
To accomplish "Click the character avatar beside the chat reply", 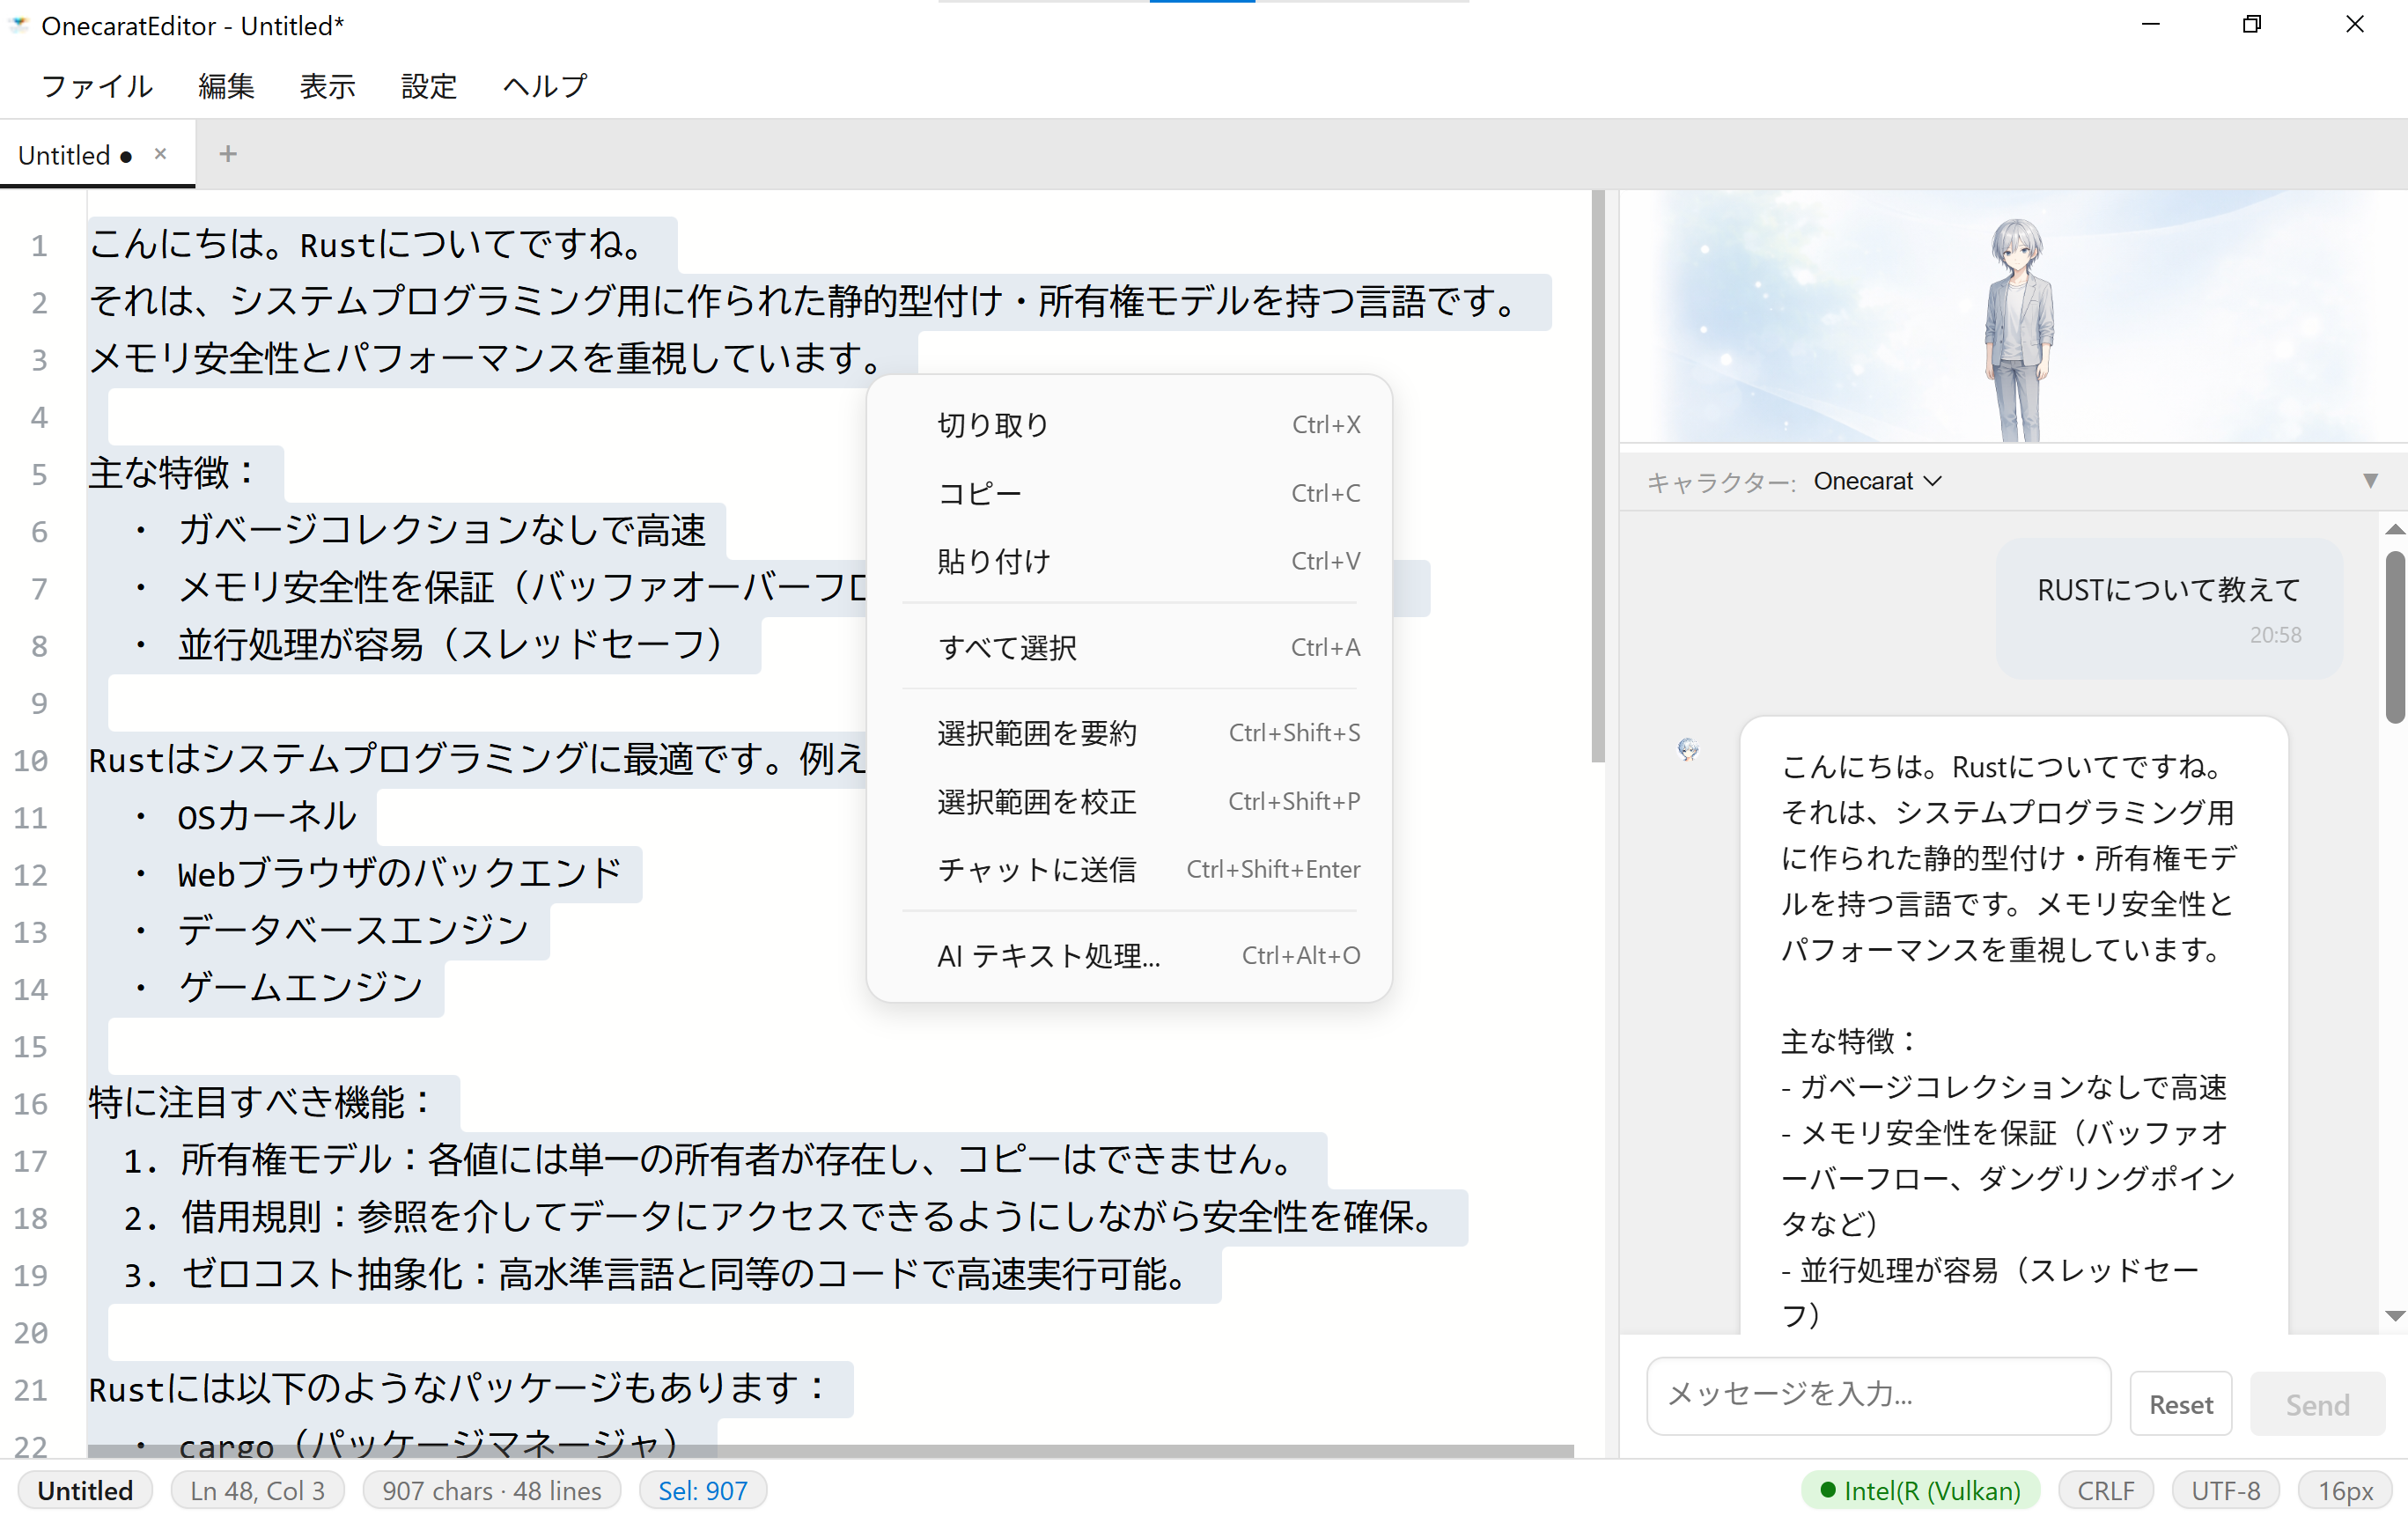I will (1688, 750).
